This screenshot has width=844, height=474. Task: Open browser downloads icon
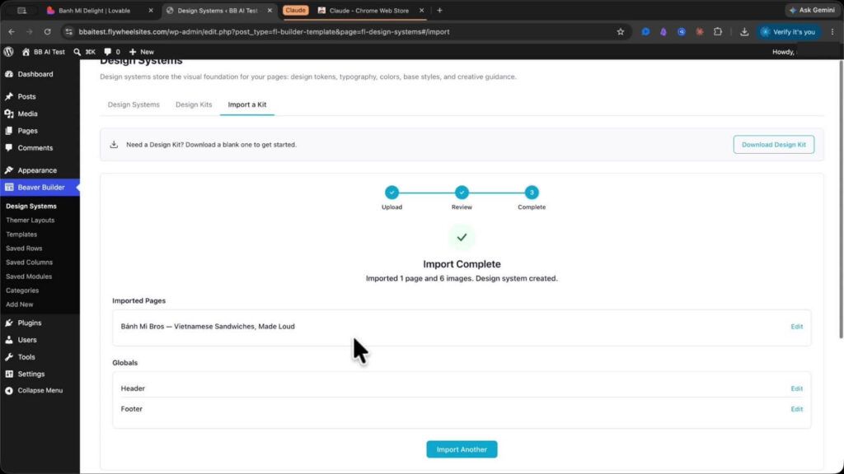coord(744,32)
